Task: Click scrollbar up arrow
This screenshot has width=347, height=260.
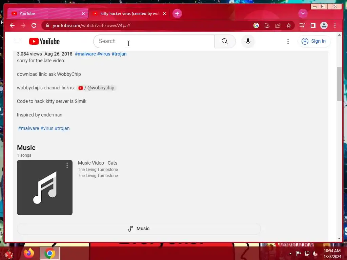Action: 339,35
